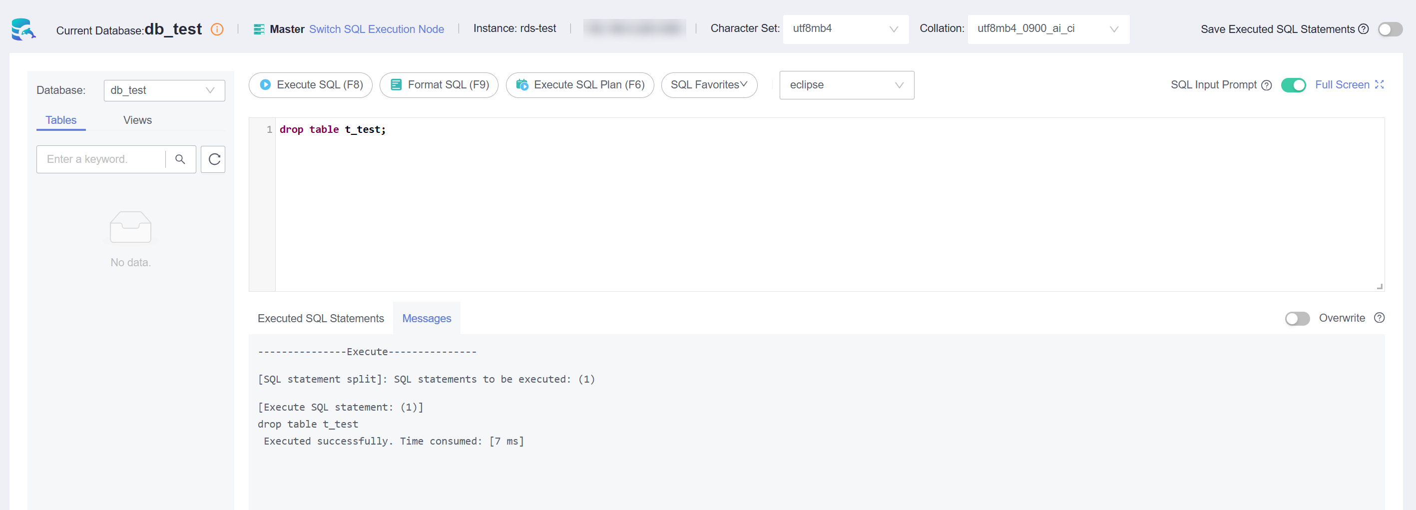1416x510 pixels.
Task: Expand the Collation utf8mb4_0900_ai_ci dropdown
Action: [1048, 29]
